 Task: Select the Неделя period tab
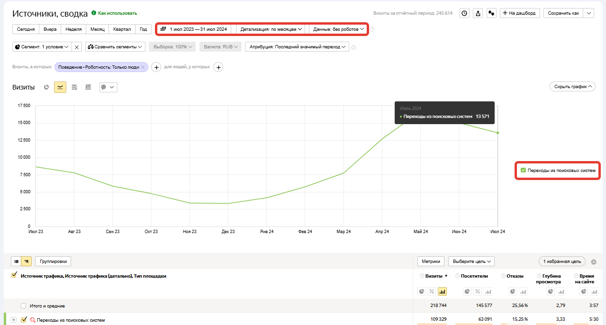(73, 29)
